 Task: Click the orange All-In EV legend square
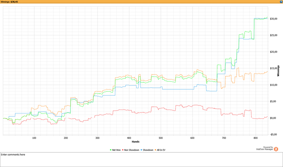click(x=156, y=150)
